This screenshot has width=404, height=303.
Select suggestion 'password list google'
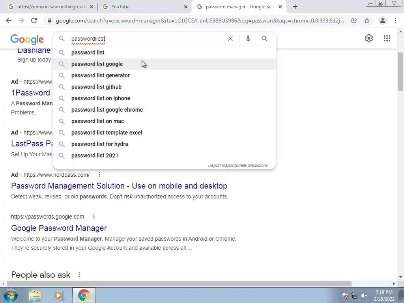click(x=164, y=64)
